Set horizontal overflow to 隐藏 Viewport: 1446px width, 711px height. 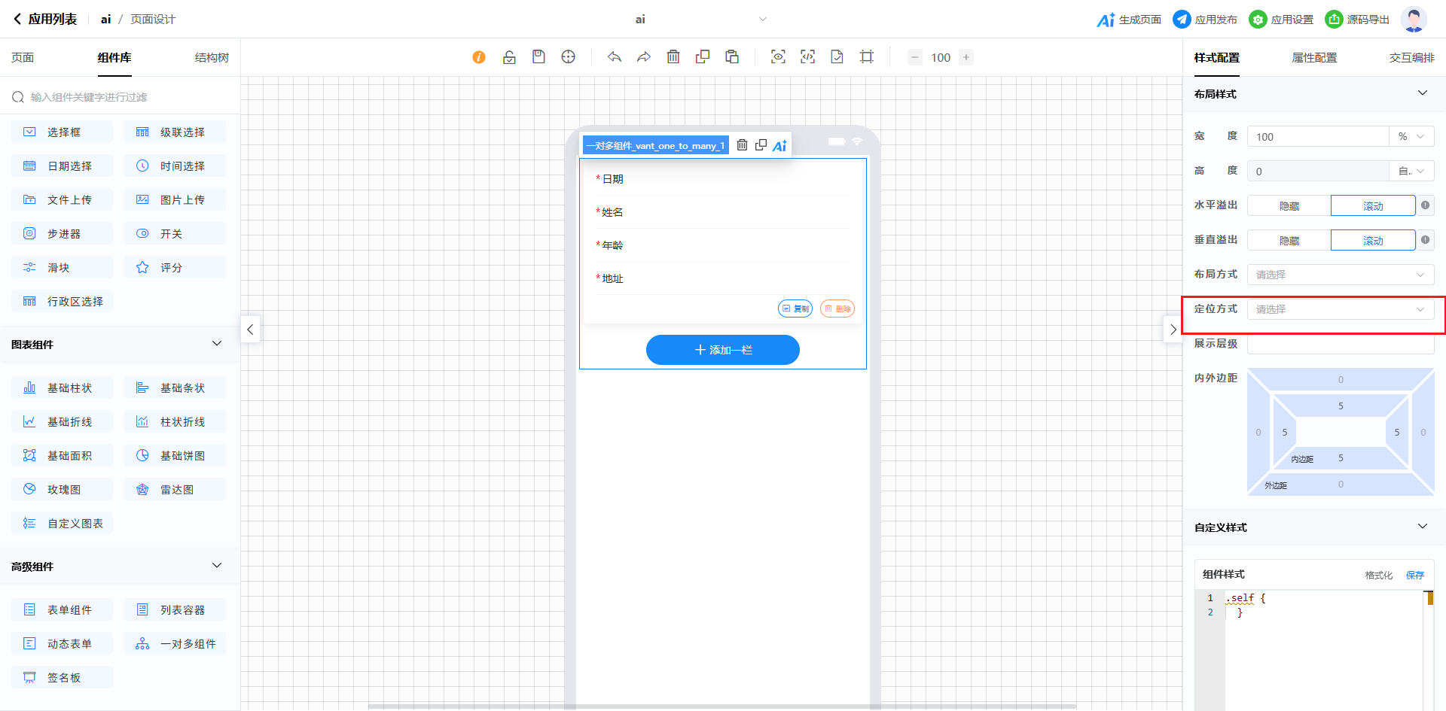[x=1289, y=206]
